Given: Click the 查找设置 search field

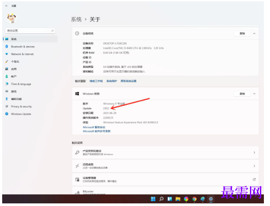Looking at the screenshot, I should point(31,31).
